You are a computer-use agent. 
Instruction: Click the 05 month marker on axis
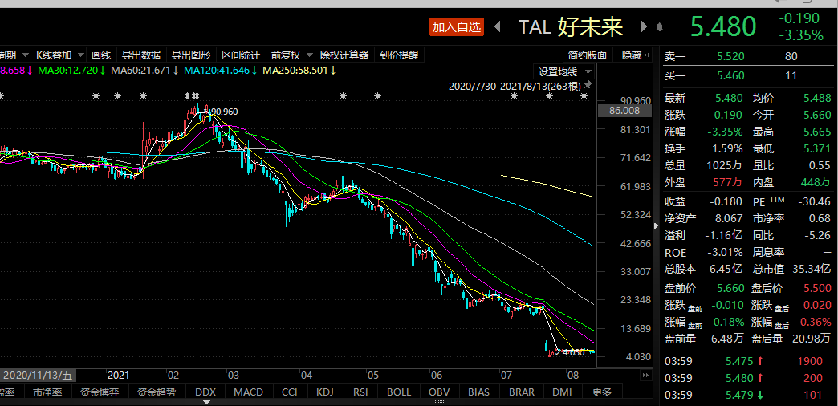click(x=372, y=375)
